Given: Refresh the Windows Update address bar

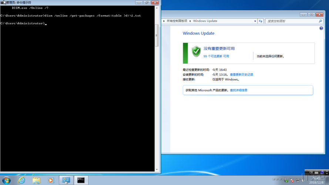Looking at the screenshot, I should point(261,21).
